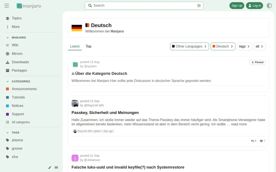Open topic Falsche luks-uuid und invaild keyfile
Viewport: 276px width, 172px height.
point(128,167)
